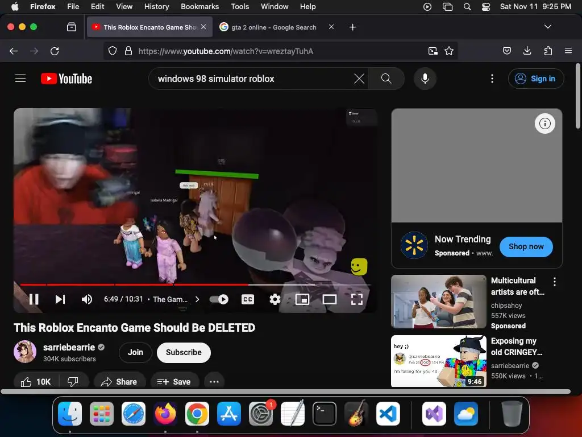Image resolution: width=582 pixels, height=437 pixels.
Task: Open the YouTube guide hamburger menu
Action: 20,79
